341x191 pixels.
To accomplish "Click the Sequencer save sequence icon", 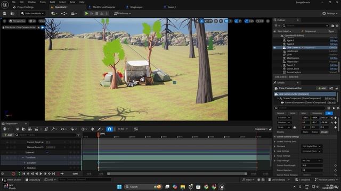I will 18,129.
